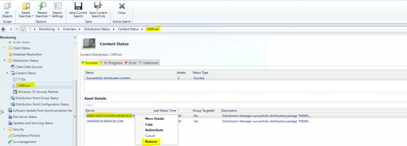The width and height of the screenshot is (407, 146).
Task: Click the Asset Details filter field
Action: (245, 105)
